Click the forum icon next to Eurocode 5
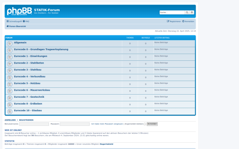Screen dimensions: 239x149 click(10, 84)
